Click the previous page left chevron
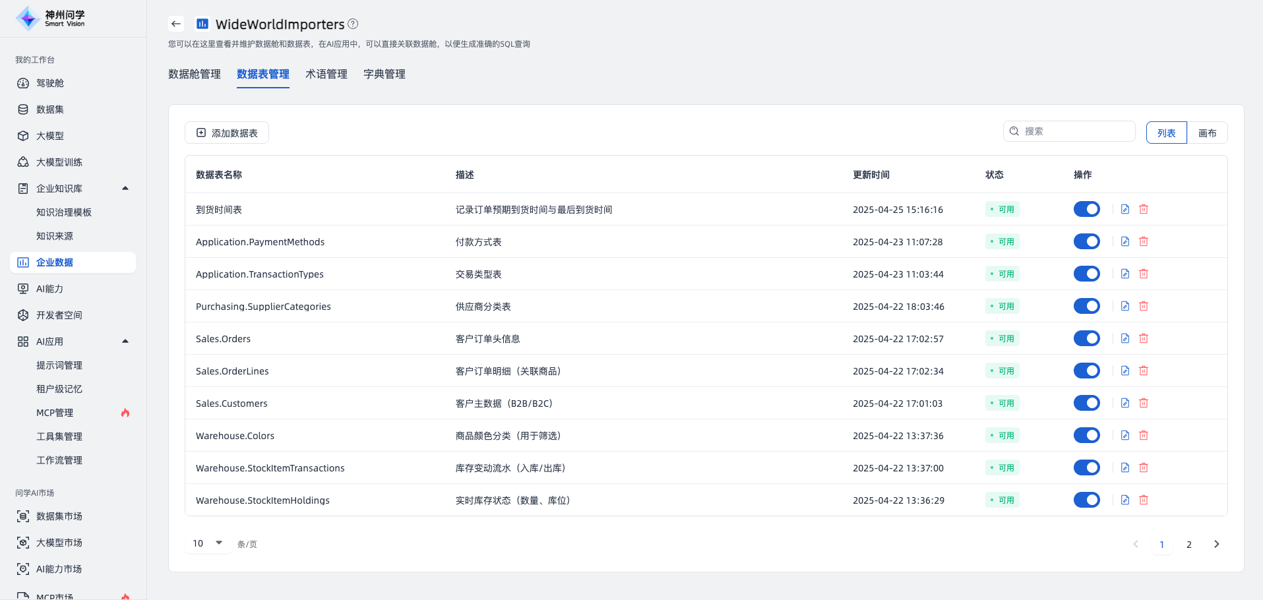Screen dimensions: 1263x600 tap(1136, 544)
